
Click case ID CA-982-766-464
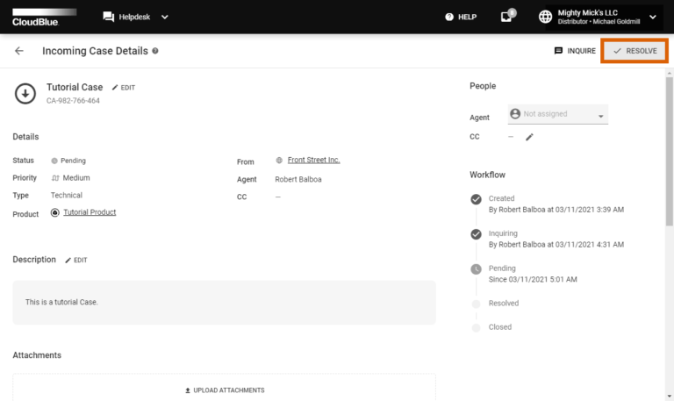tap(73, 101)
